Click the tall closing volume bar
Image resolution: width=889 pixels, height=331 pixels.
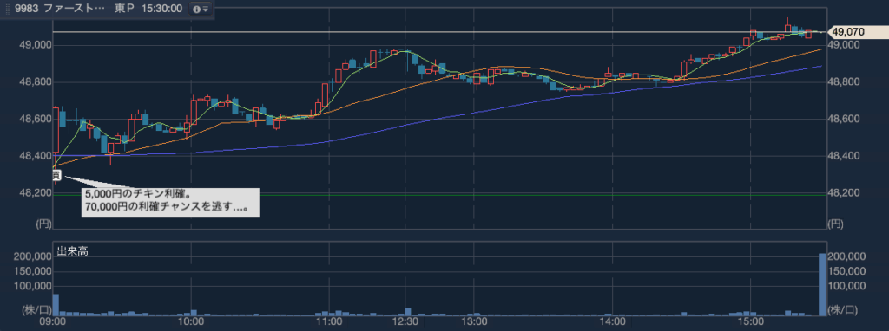(x=822, y=284)
